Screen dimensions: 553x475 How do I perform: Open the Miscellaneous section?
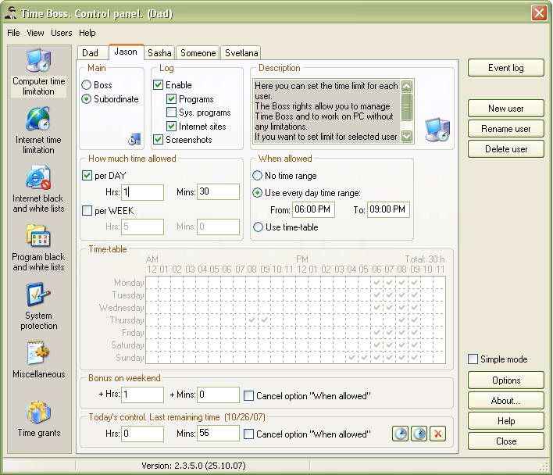point(38,361)
